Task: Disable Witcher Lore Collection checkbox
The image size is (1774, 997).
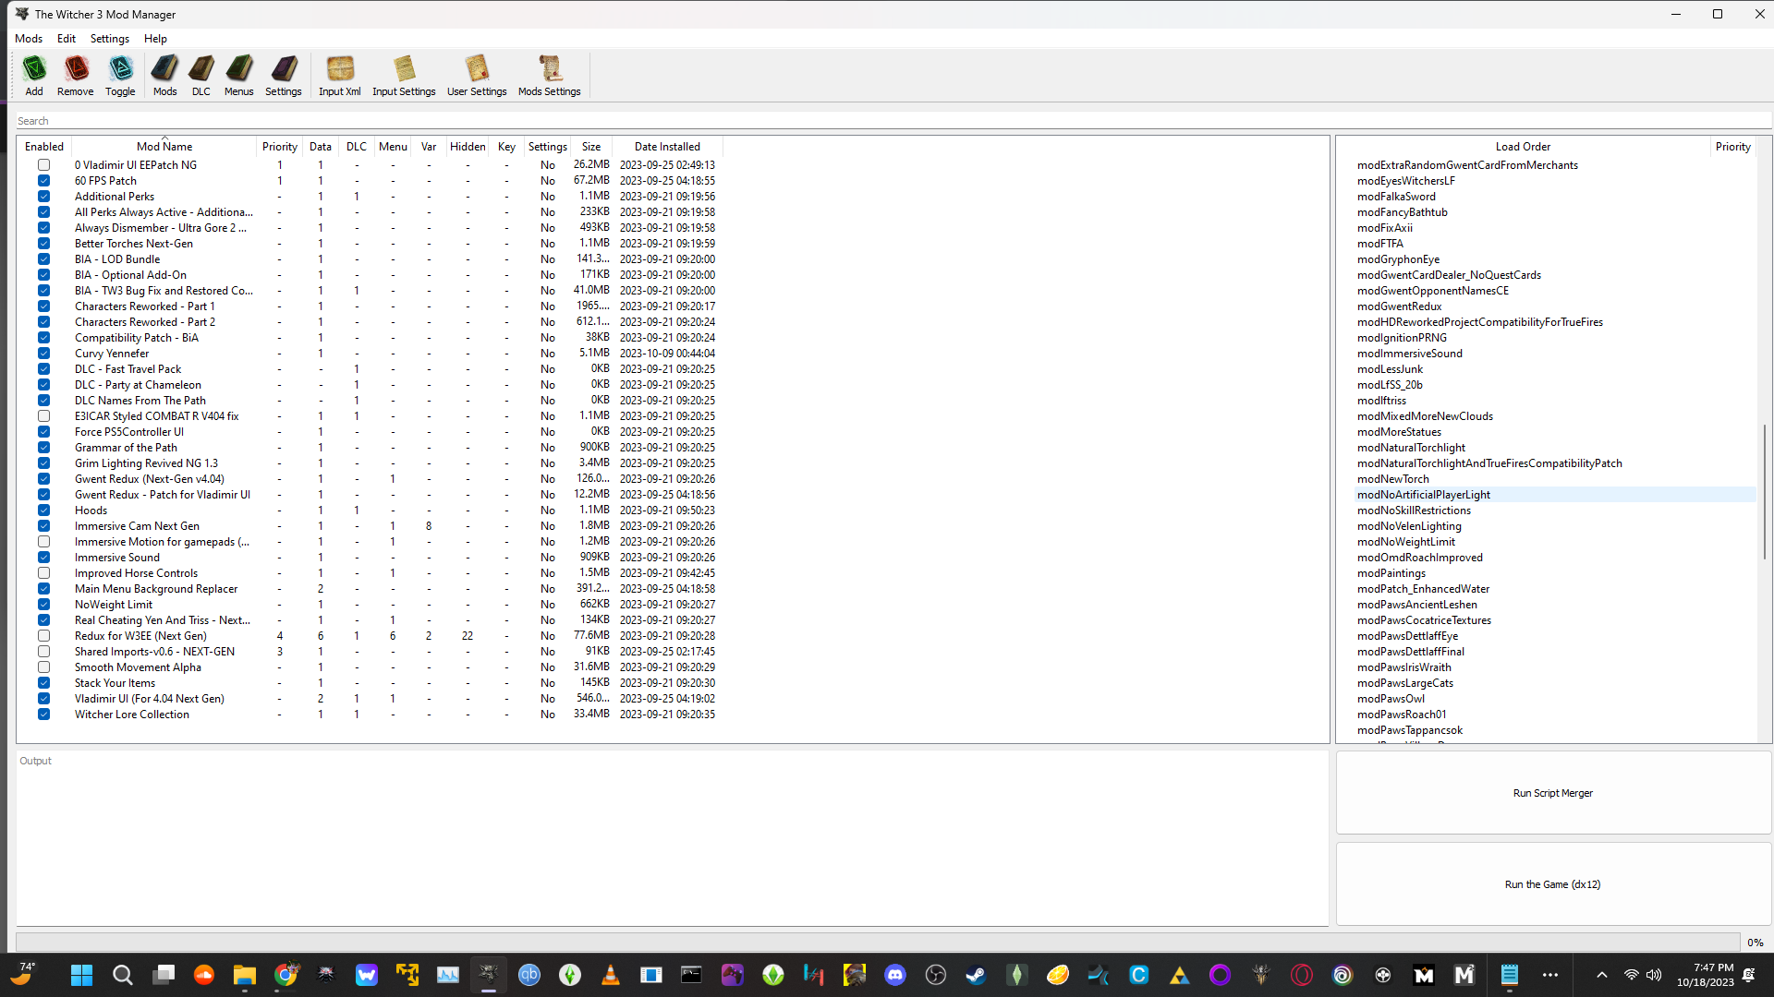Action: coord(43,715)
